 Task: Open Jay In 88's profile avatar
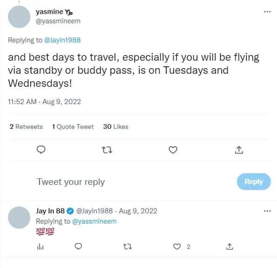pyautogui.click(x=19, y=218)
